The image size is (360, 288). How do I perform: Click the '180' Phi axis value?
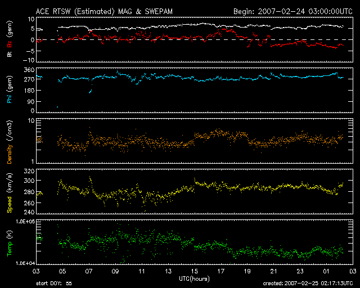pyautogui.click(x=29, y=90)
